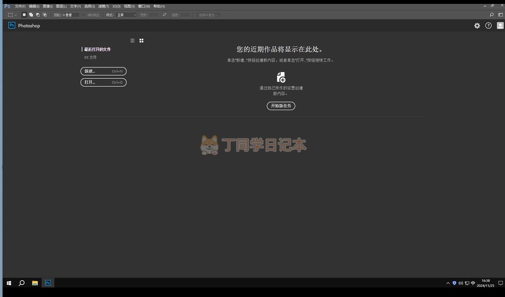Open File Explorer from taskbar

(x=35, y=283)
